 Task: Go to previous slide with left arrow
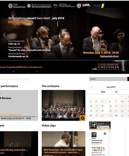[x=4, y=35]
